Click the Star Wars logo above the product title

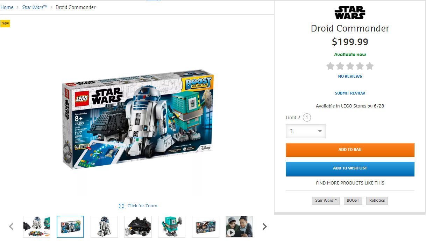click(x=350, y=13)
